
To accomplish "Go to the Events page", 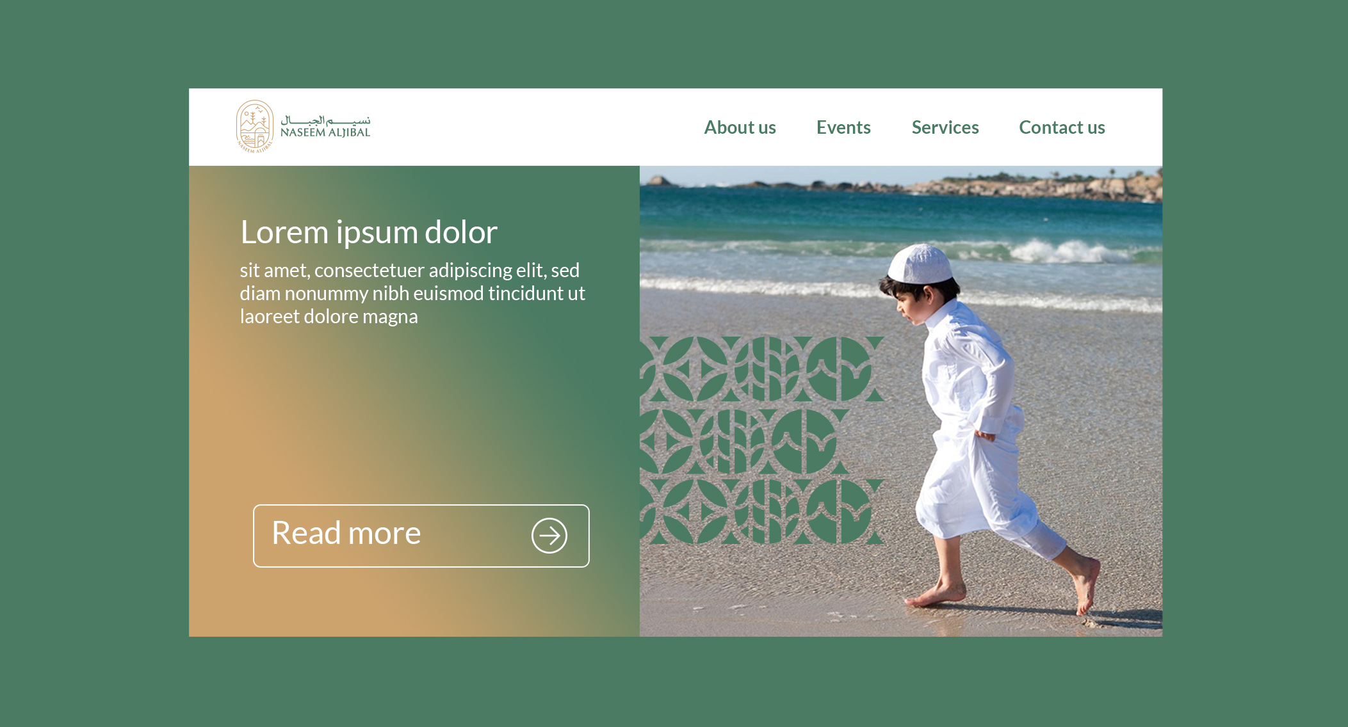I will [843, 127].
